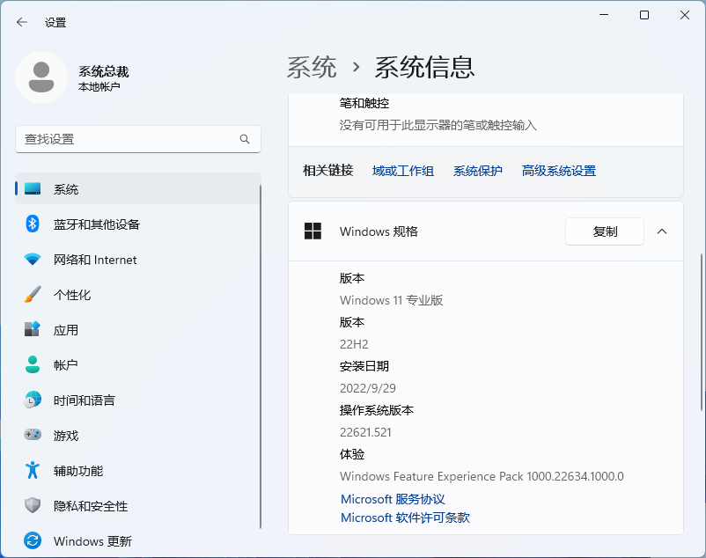Collapse the Windows 规格 section
This screenshot has width=706, height=558.
pos(663,231)
